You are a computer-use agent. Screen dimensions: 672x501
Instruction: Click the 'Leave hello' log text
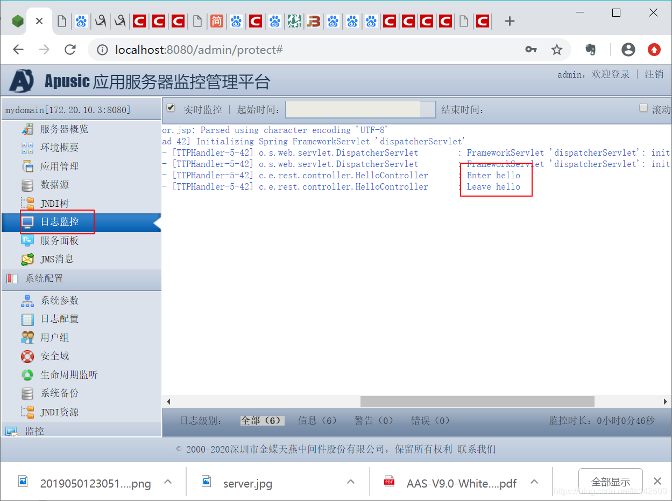[493, 186]
